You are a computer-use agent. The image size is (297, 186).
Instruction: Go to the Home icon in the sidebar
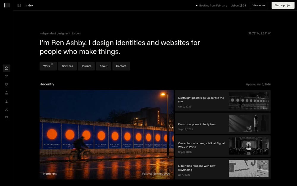7,68
